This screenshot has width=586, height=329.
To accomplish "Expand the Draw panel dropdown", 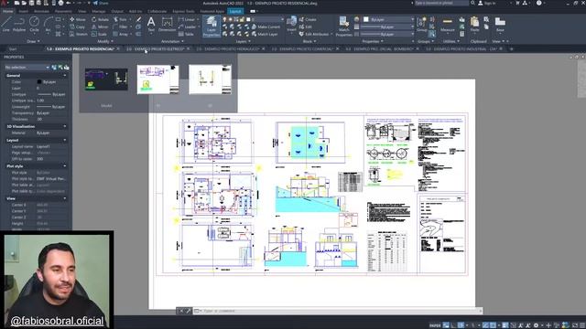I will click(x=33, y=41).
